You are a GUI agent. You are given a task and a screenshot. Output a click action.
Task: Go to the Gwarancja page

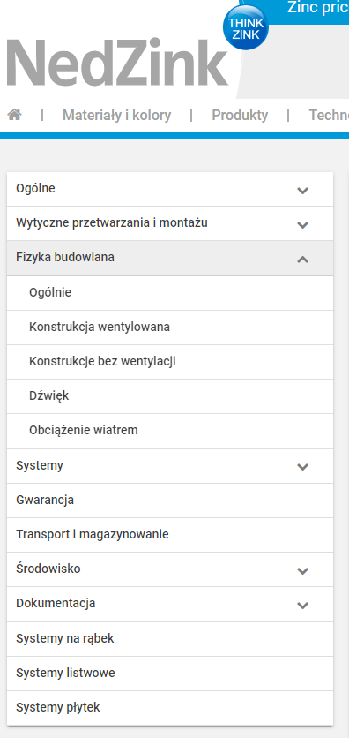coord(170,500)
